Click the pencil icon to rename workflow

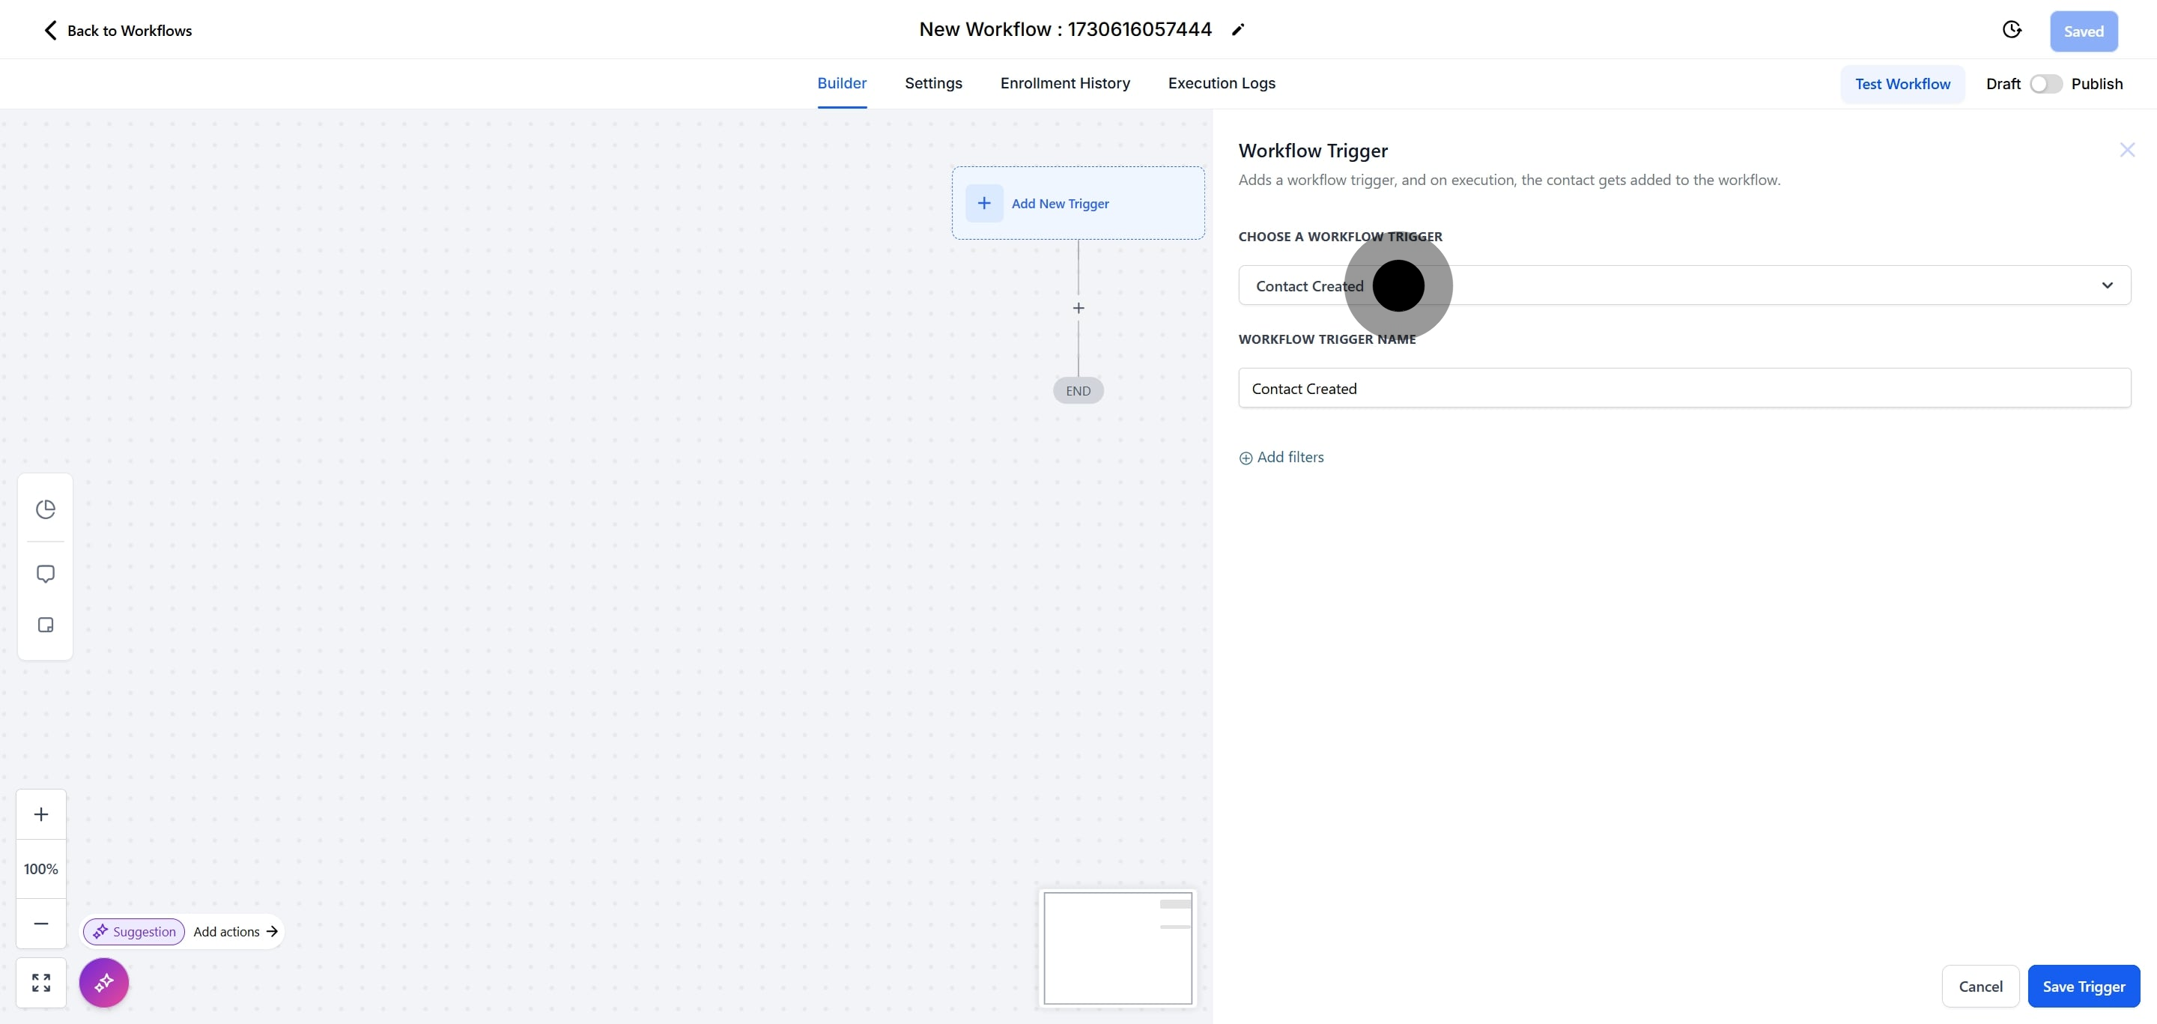1237,30
